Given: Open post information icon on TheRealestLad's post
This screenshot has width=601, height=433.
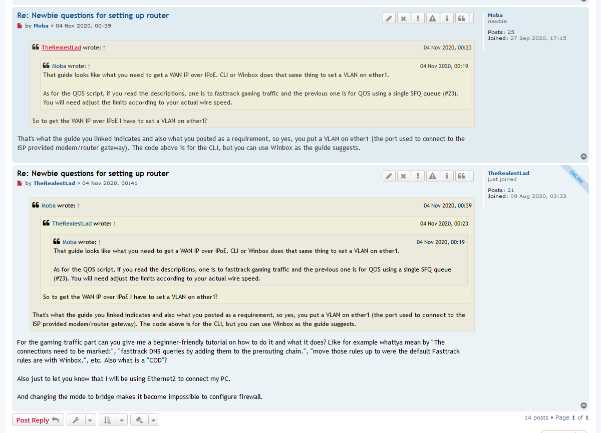Looking at the screenshot, I should [x=447, y=176].
